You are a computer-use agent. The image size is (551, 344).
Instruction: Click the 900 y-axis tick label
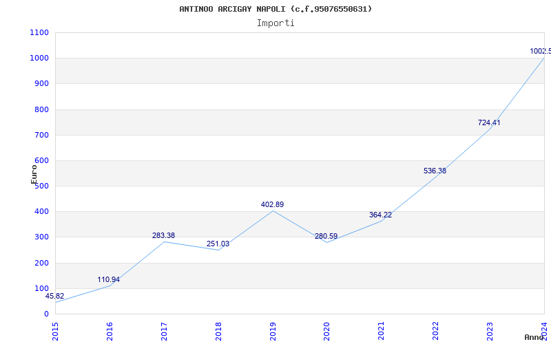tap(41, 83)
